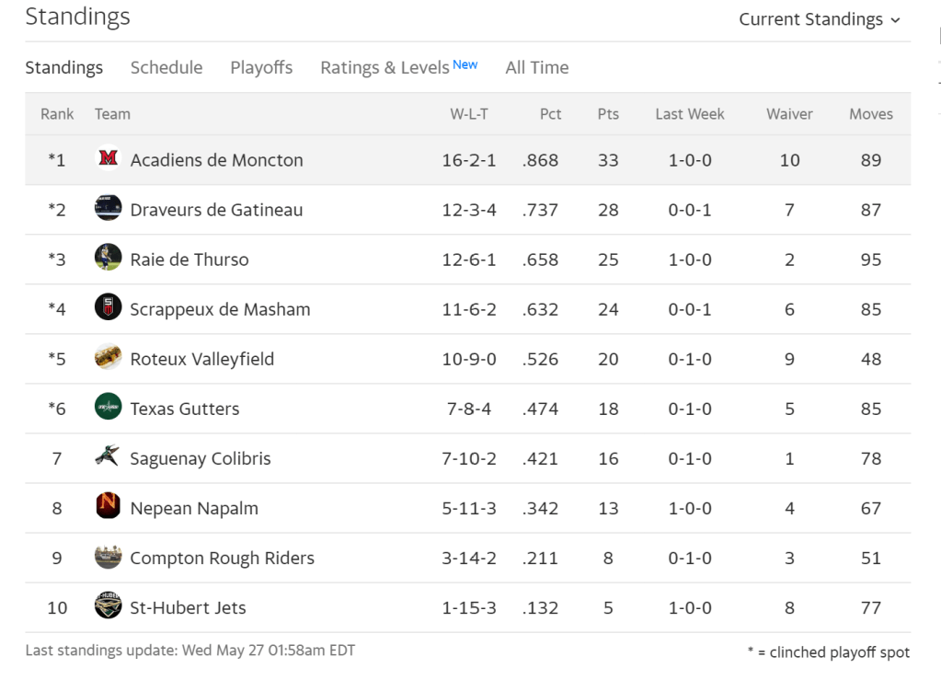
Task: Click the St-Hubert Jets team logo
Action: pyautogui.click(x=108, y=606)
